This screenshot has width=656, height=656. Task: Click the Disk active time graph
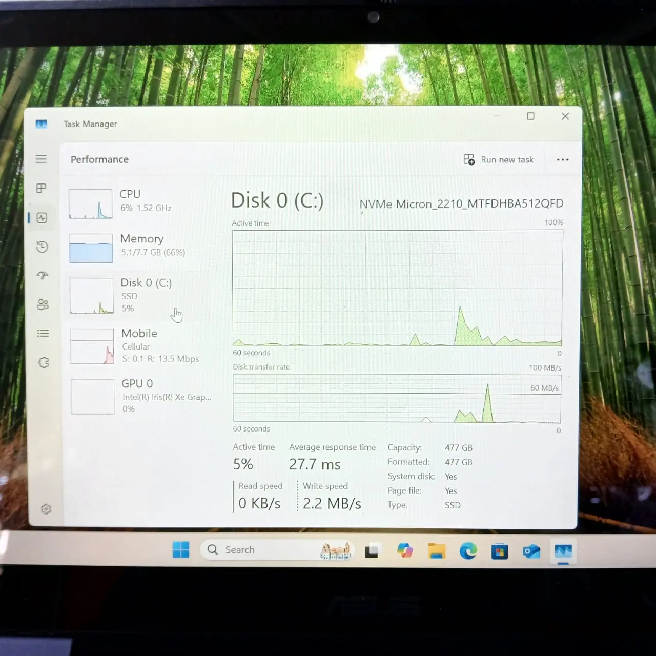click(x=397, y=288)
